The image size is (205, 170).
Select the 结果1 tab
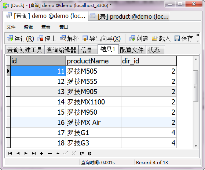pos(108,49)
